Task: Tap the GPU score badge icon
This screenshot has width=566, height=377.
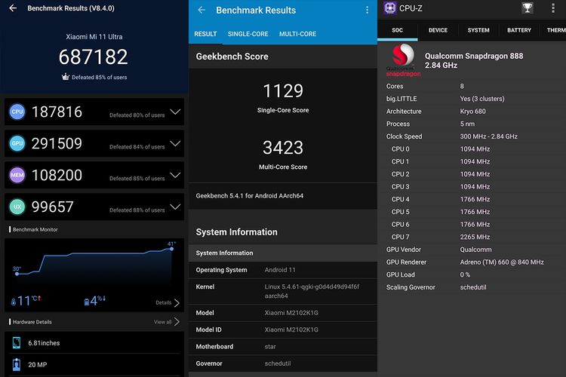Action: (17, 143)
